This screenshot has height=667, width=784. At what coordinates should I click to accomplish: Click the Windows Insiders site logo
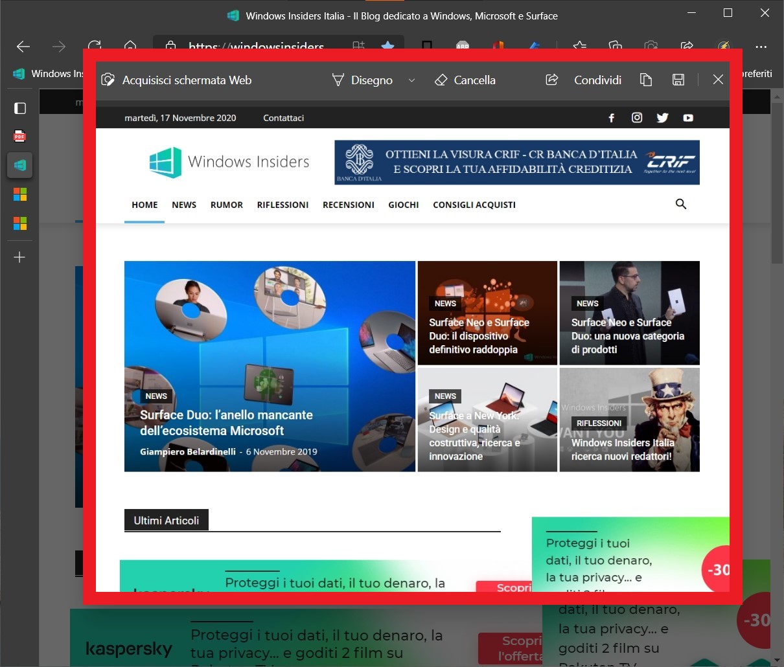pos(229,162)
